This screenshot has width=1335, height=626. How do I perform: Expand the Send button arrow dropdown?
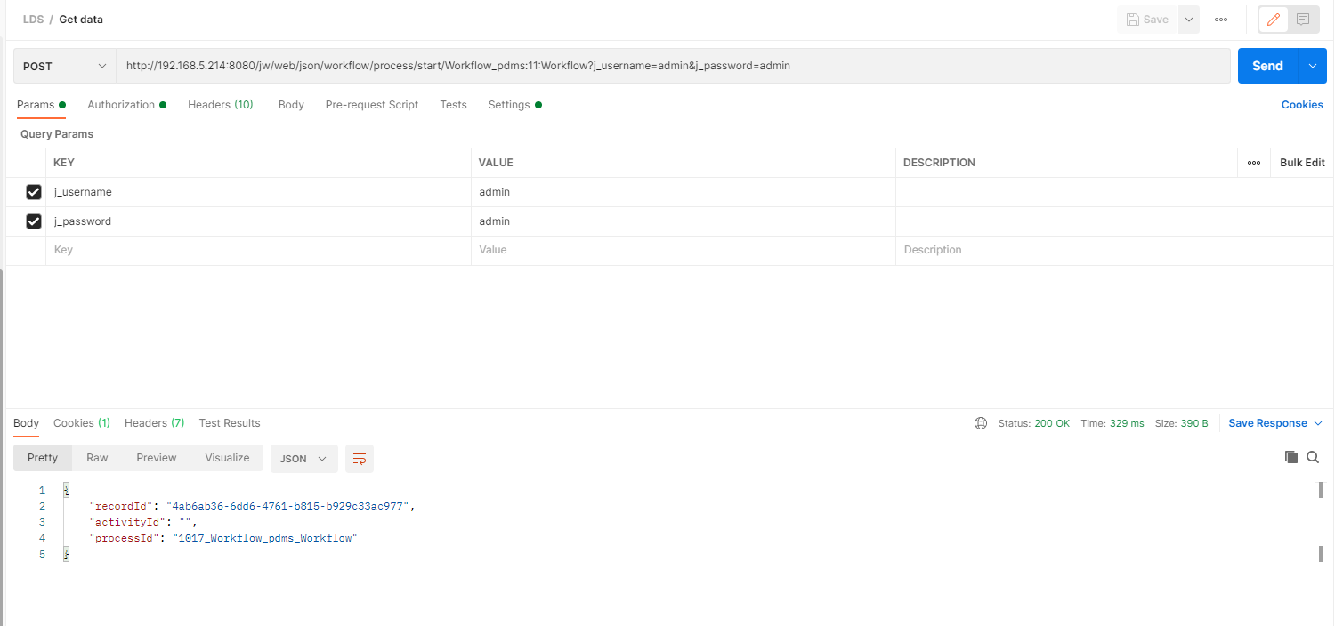pyautogui.click(x=1312, y=66)
